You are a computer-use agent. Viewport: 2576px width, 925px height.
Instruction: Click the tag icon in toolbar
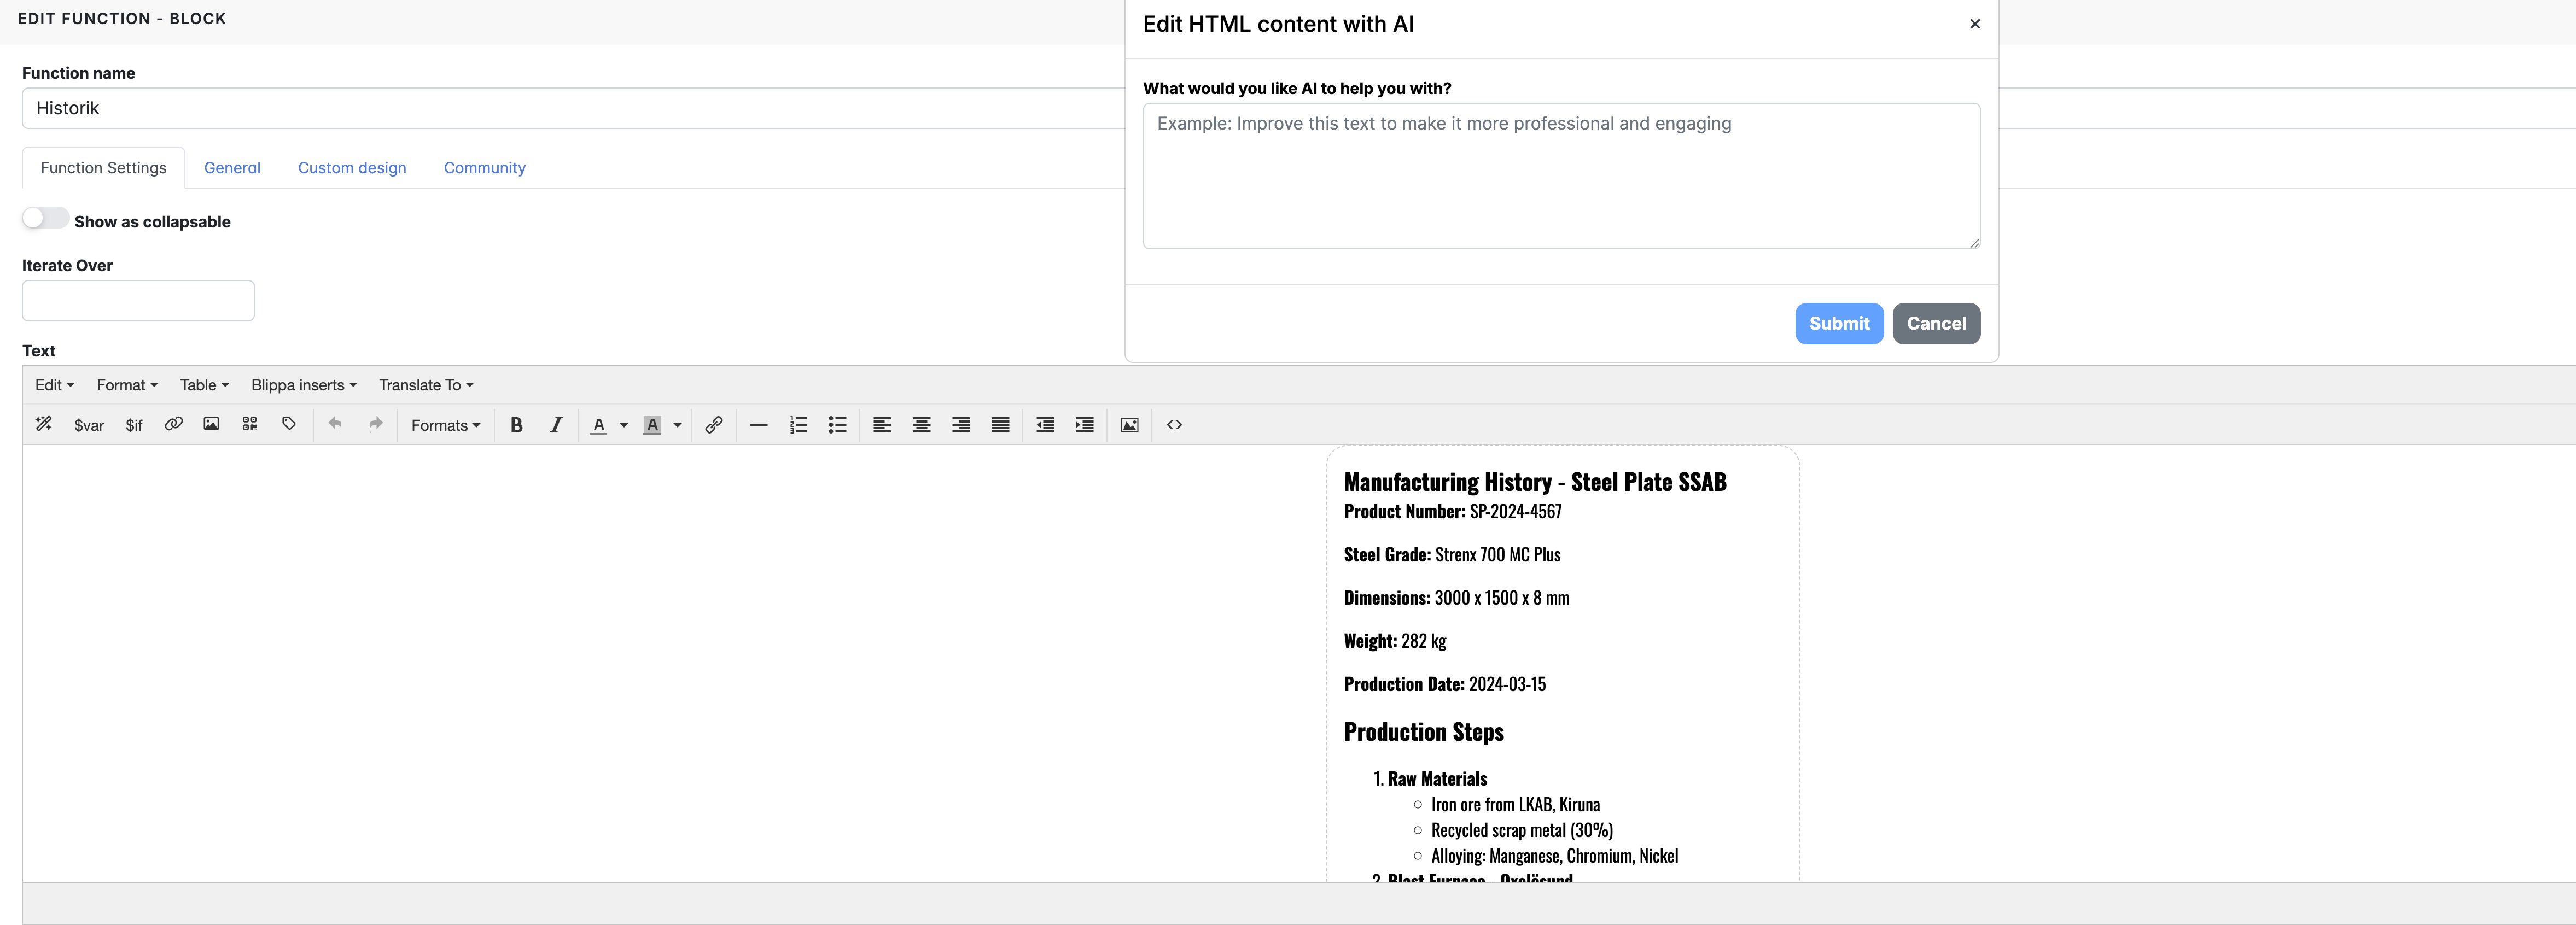click(289, 424)
